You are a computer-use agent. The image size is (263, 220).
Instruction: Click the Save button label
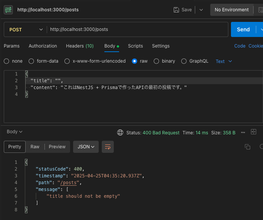(187, 10)
